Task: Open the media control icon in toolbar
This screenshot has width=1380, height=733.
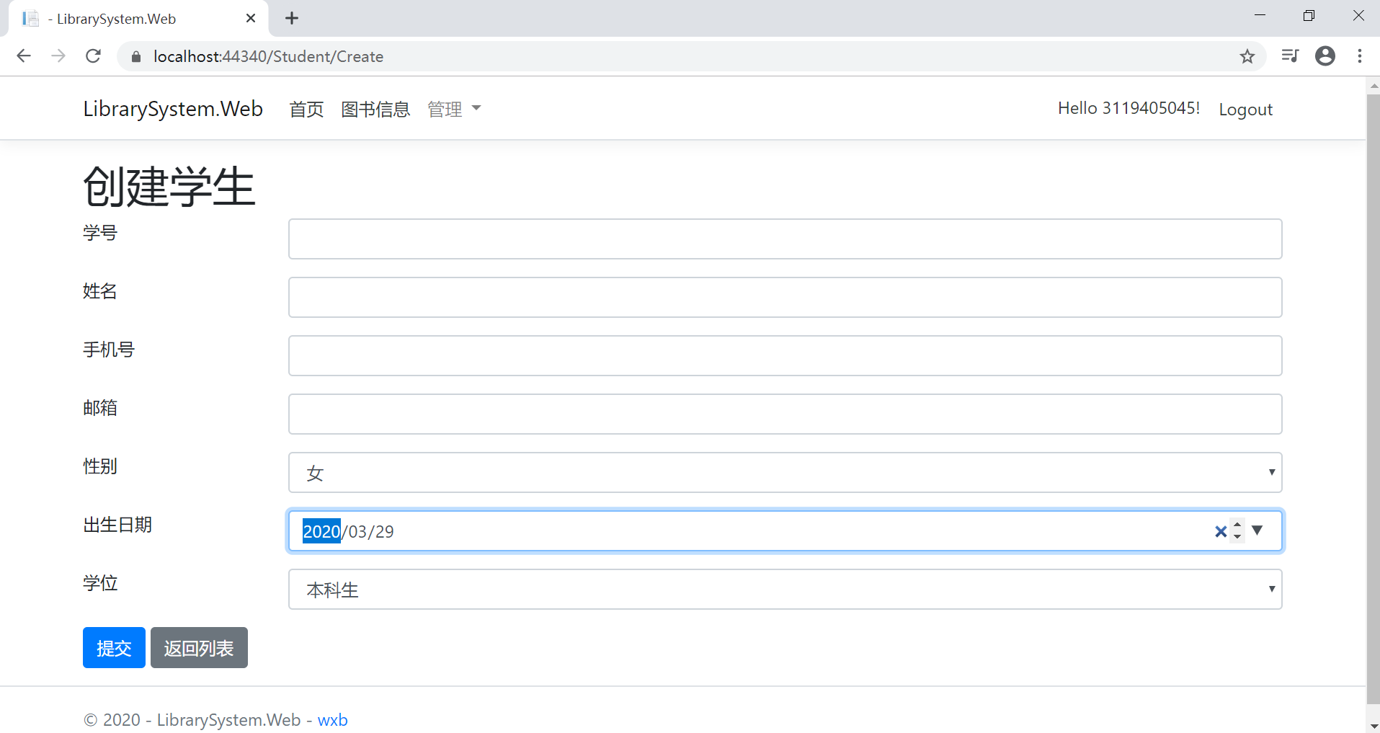Action: 1290,56
